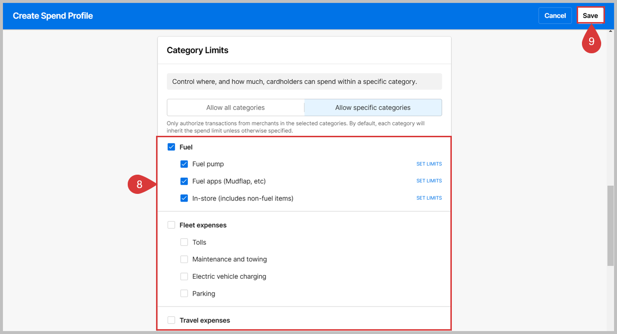Tick Electric vehicle charging checkbox

coord(184,276)
